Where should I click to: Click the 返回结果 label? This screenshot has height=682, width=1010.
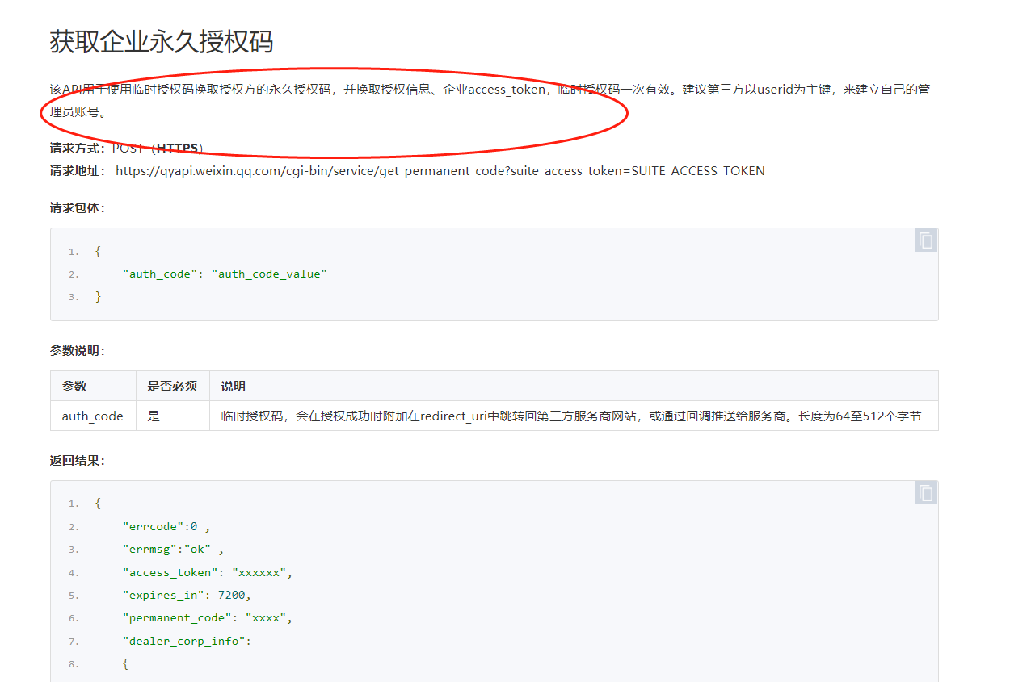click(x=78, y=460)
